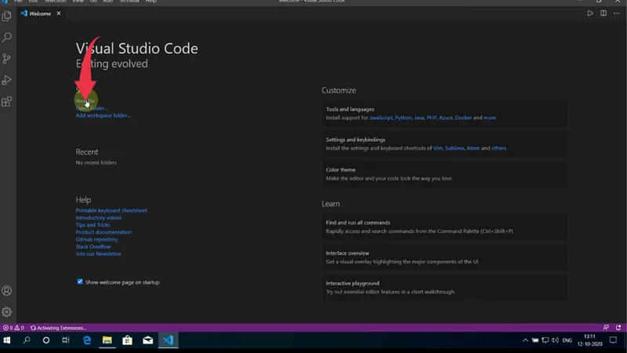This screenshot has height=353, width=627.
Task: Click errors and warnings count in status bar
Action: click(x=14, y=327)
